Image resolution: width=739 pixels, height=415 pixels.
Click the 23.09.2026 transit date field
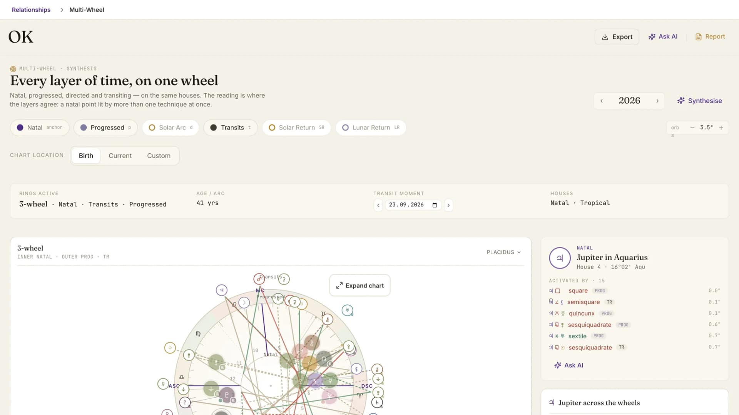pyautogui.click(x=413, y=205)
